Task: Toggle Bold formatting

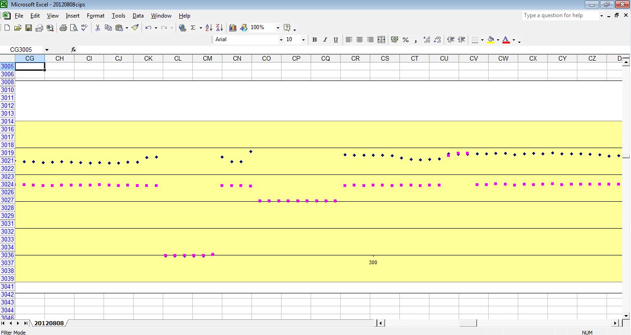Action: (314, 40)
